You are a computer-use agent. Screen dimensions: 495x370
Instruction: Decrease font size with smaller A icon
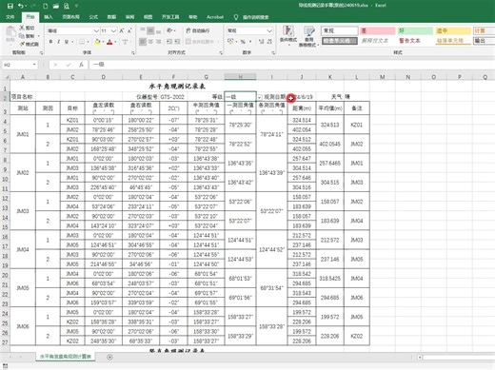[x=129, y=30]
